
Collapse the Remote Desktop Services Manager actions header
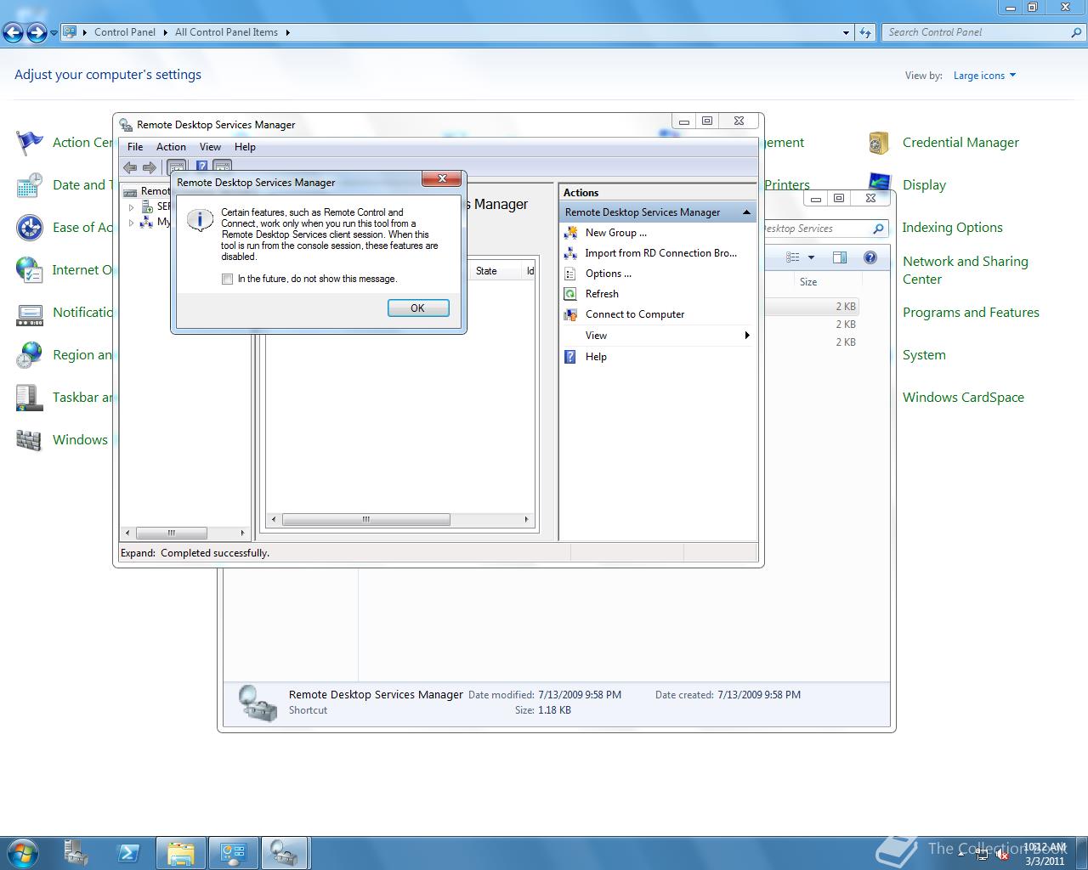(746, 212)
